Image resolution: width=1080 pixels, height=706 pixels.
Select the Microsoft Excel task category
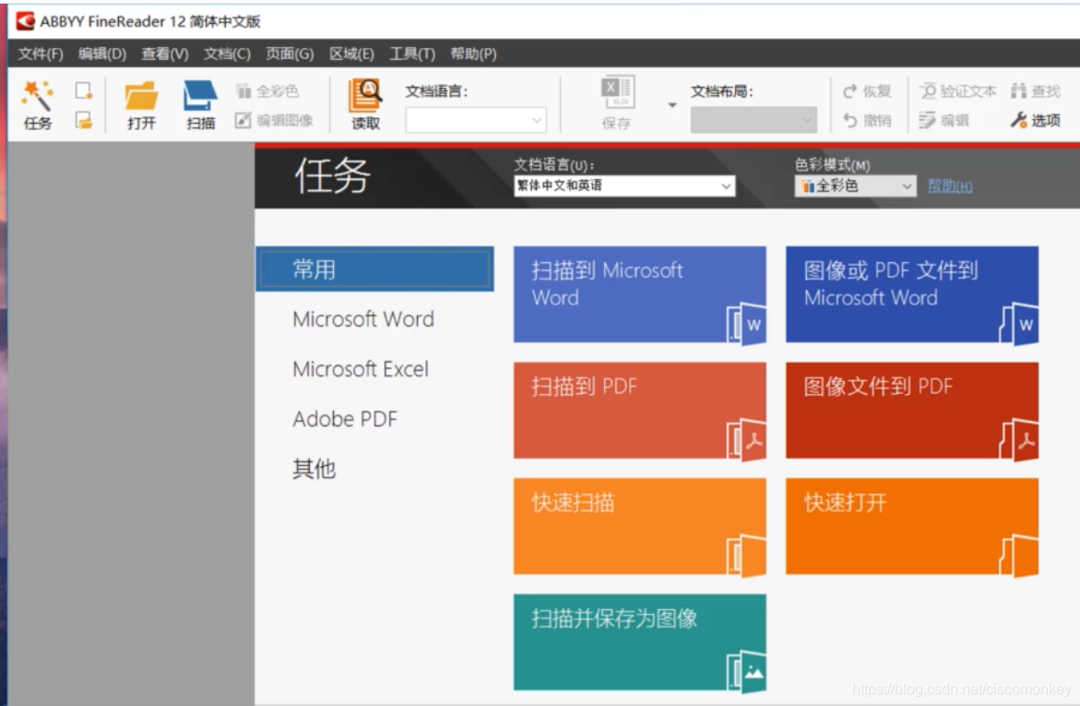click(x=361, y=369)
